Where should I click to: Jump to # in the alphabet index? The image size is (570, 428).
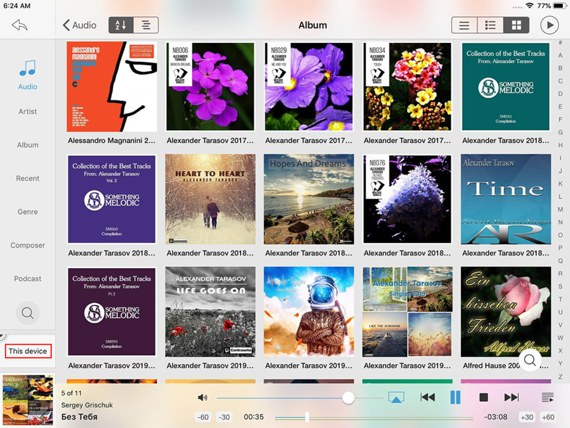[560, 43]
